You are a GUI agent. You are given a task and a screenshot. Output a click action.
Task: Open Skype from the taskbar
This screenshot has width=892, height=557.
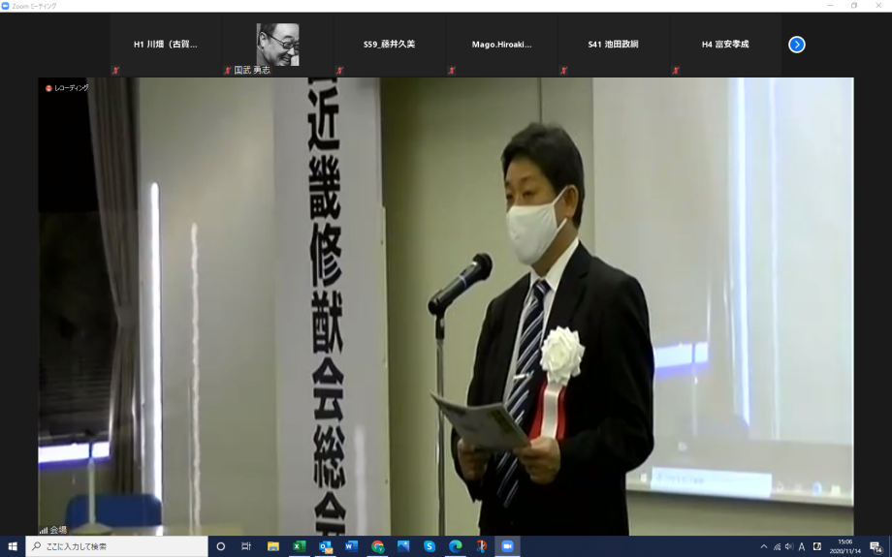(430, 546)
